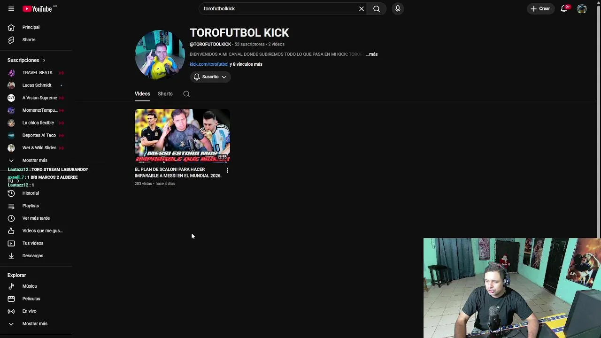Open the Crear button

(x=540, y=8)
